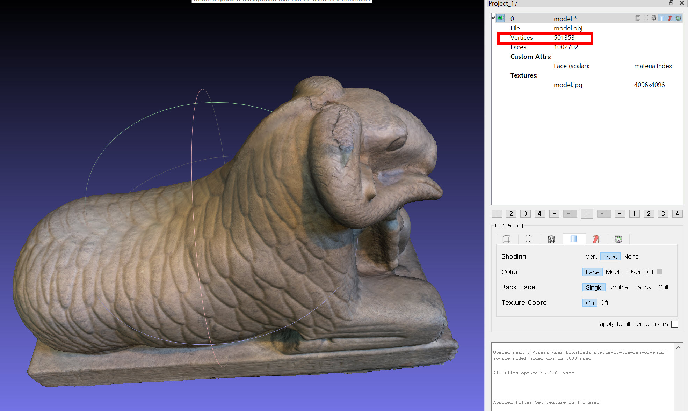Check apply to all visible layers
Screen dimensions: 688x411
[675, 324]
